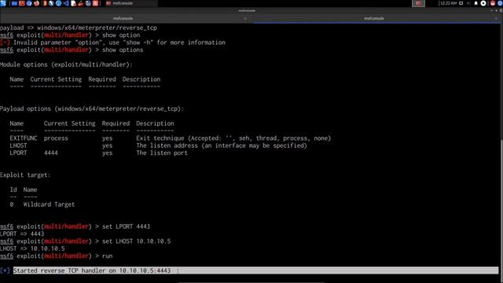Click the LHOST row in payload options
The height and width of the screenshot is (283, 503).
tap(158, 145)
